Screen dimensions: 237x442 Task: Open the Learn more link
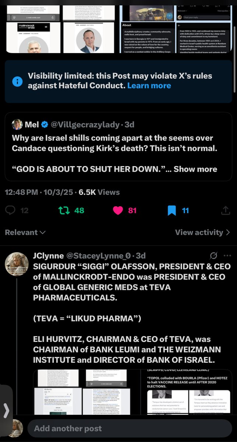pyautogui.click(x=149, y=86)
